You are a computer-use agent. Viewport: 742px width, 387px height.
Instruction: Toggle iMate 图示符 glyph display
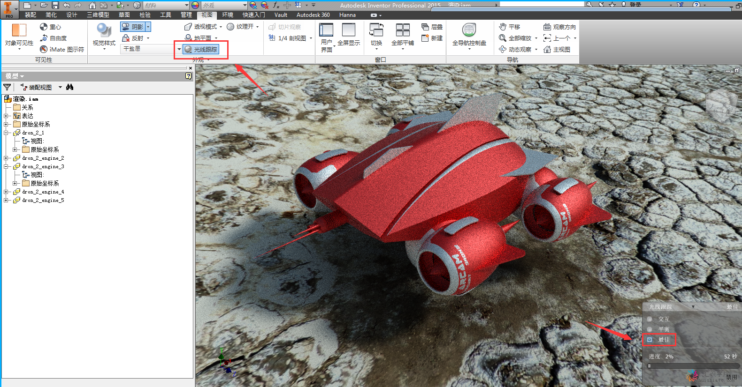(x=61, y=49)
